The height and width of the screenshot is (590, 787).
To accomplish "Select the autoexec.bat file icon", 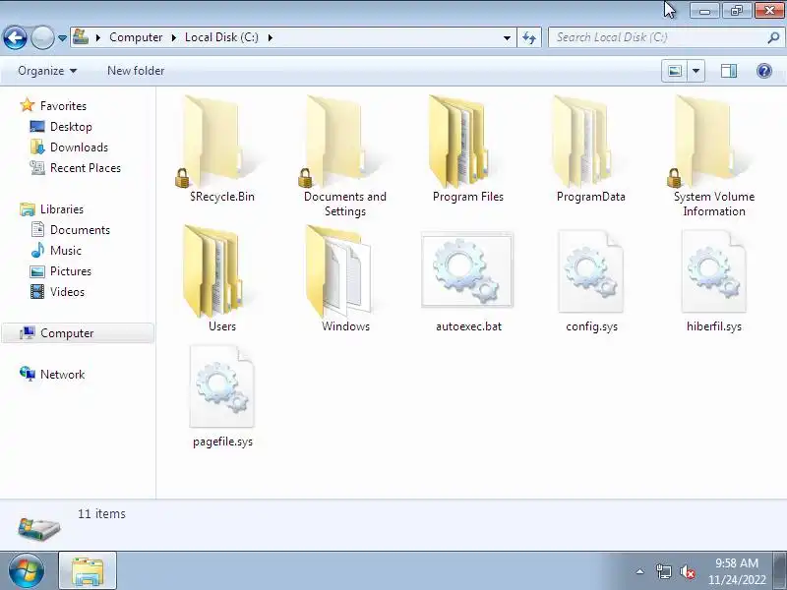I will tap(467, 270).
